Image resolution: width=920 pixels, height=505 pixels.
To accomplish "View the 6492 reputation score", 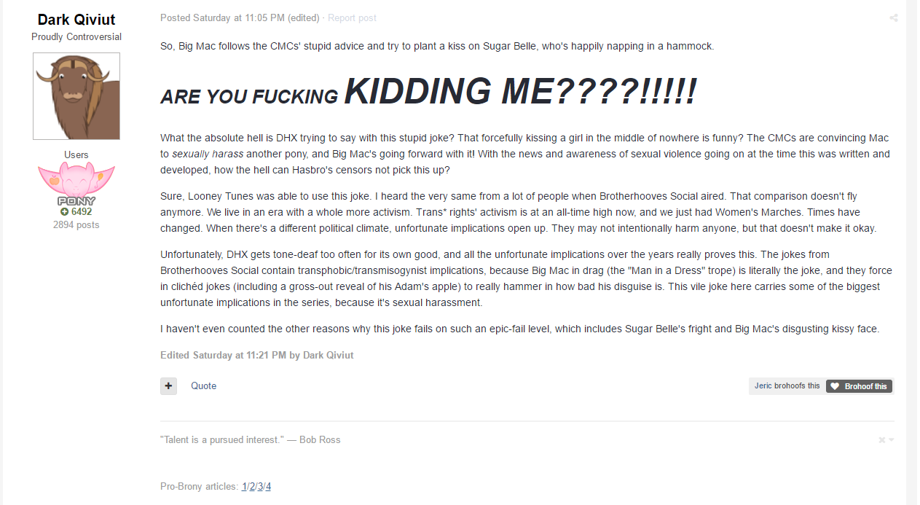I will point(82,212).
